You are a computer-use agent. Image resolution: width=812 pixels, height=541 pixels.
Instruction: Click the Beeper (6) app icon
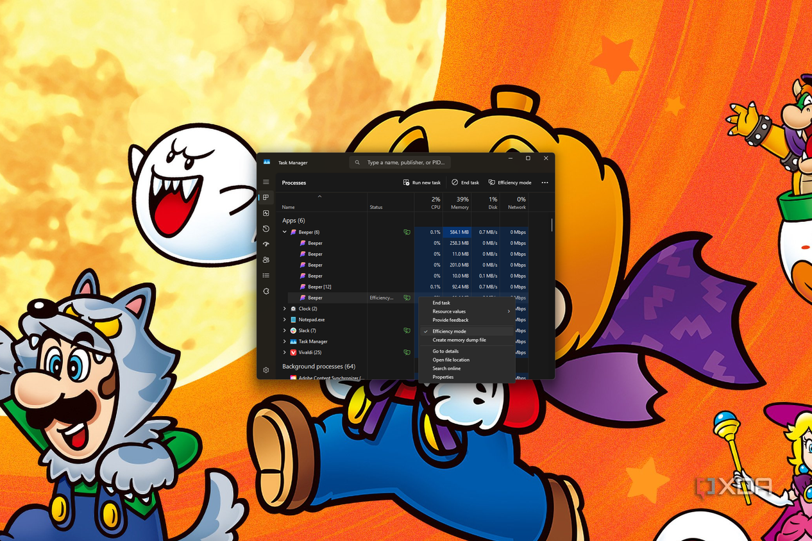(293, 232)
